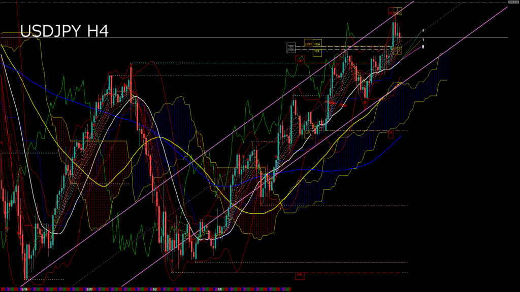
Task: Click the 2/23 date on time axis
Action: point(89,289)
